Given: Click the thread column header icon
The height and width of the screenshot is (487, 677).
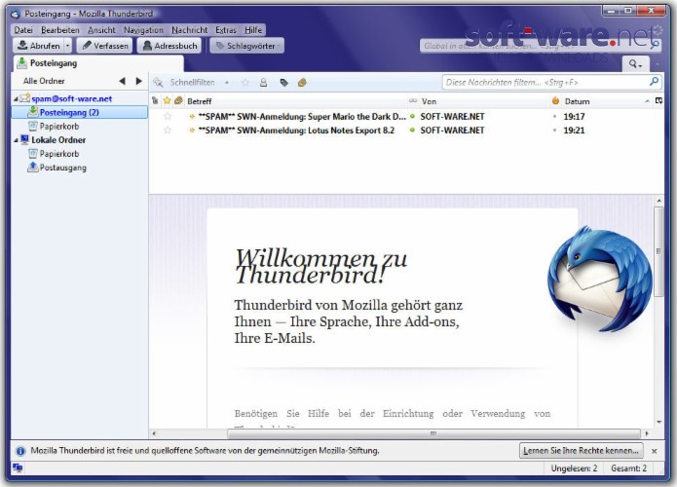Looking at the screenshot, I should coord(155,101).
